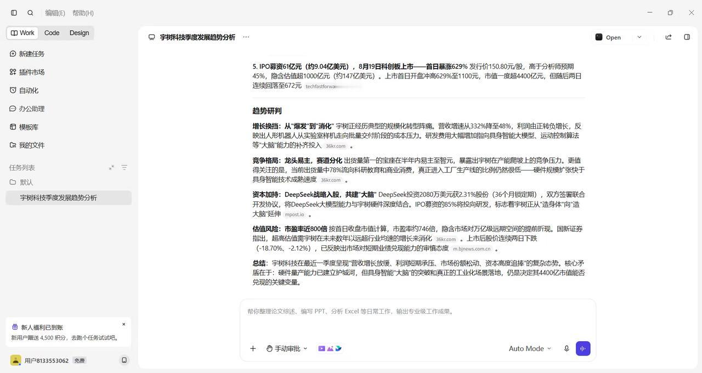Open the 36kr.com citation after 具身智能技术成熟速度
The width and height of the screenshot is (702, 373).
click(x=331, y=180)
